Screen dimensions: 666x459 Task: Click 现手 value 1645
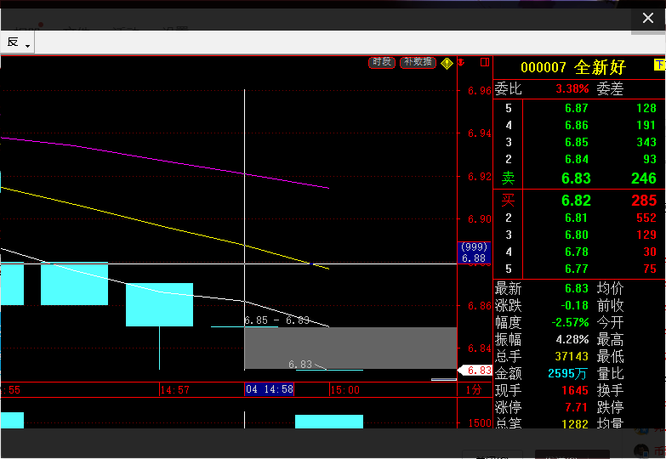[x=575, y=391]
